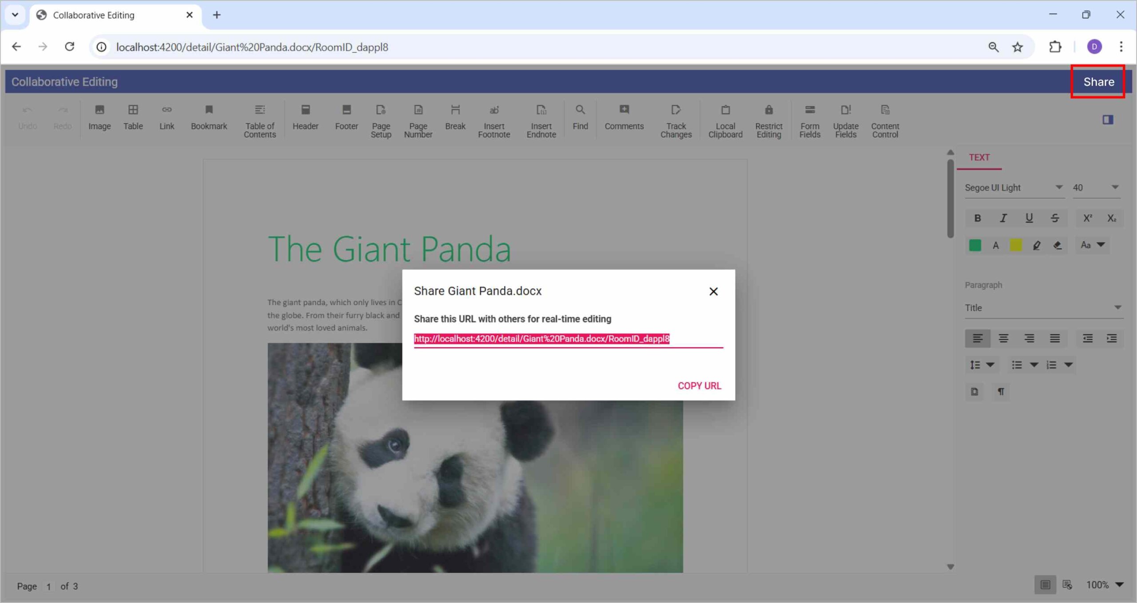This screenshot has width=1137, height=603.
Task: Expand the Segoe UI Light font dropdown
Action: [1059, 187]
